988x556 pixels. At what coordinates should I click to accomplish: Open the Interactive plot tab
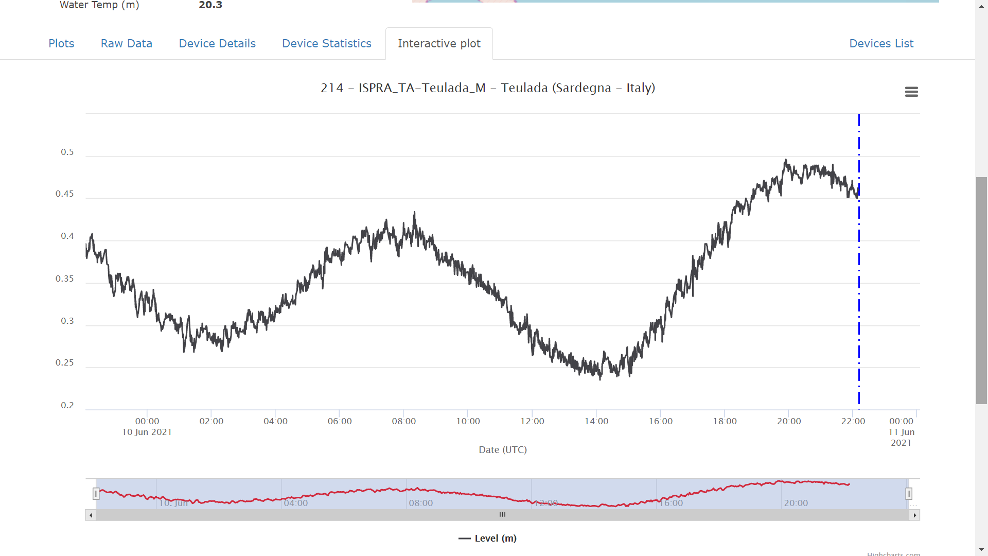439,43
